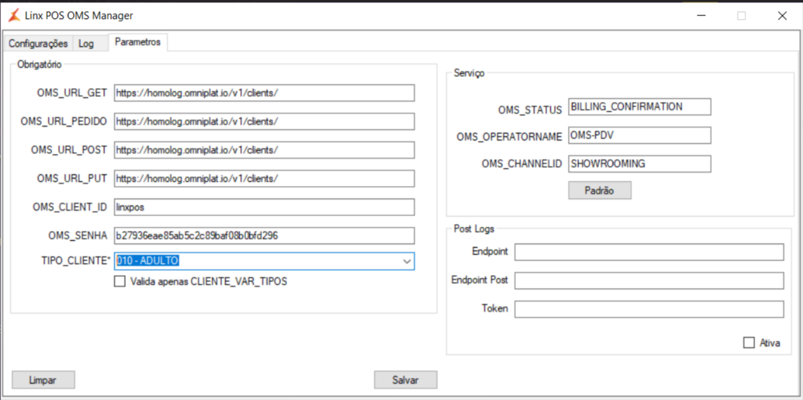803x400 pixels.
Task: Toggle the Ativa checkbox
Action: [x=749, y=343]
